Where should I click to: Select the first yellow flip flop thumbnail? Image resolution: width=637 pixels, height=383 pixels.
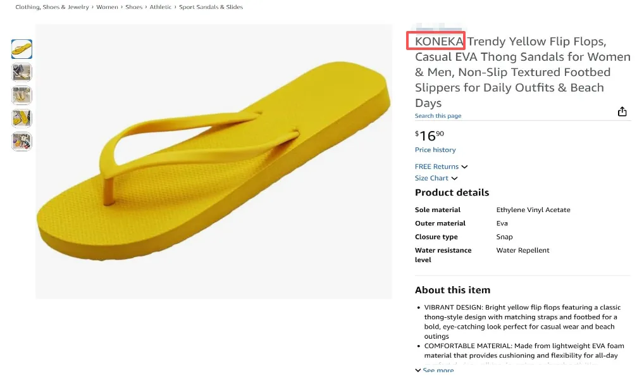(22, 49)
